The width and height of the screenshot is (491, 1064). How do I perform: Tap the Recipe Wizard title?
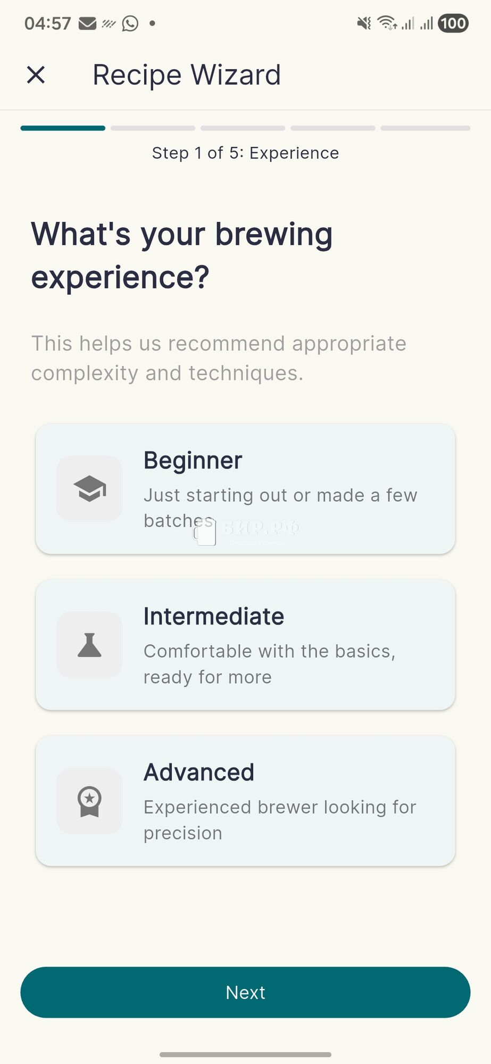tap(187, 75)
